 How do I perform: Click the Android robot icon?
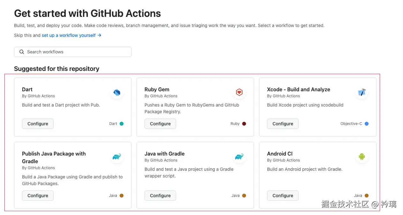(362, 157)
